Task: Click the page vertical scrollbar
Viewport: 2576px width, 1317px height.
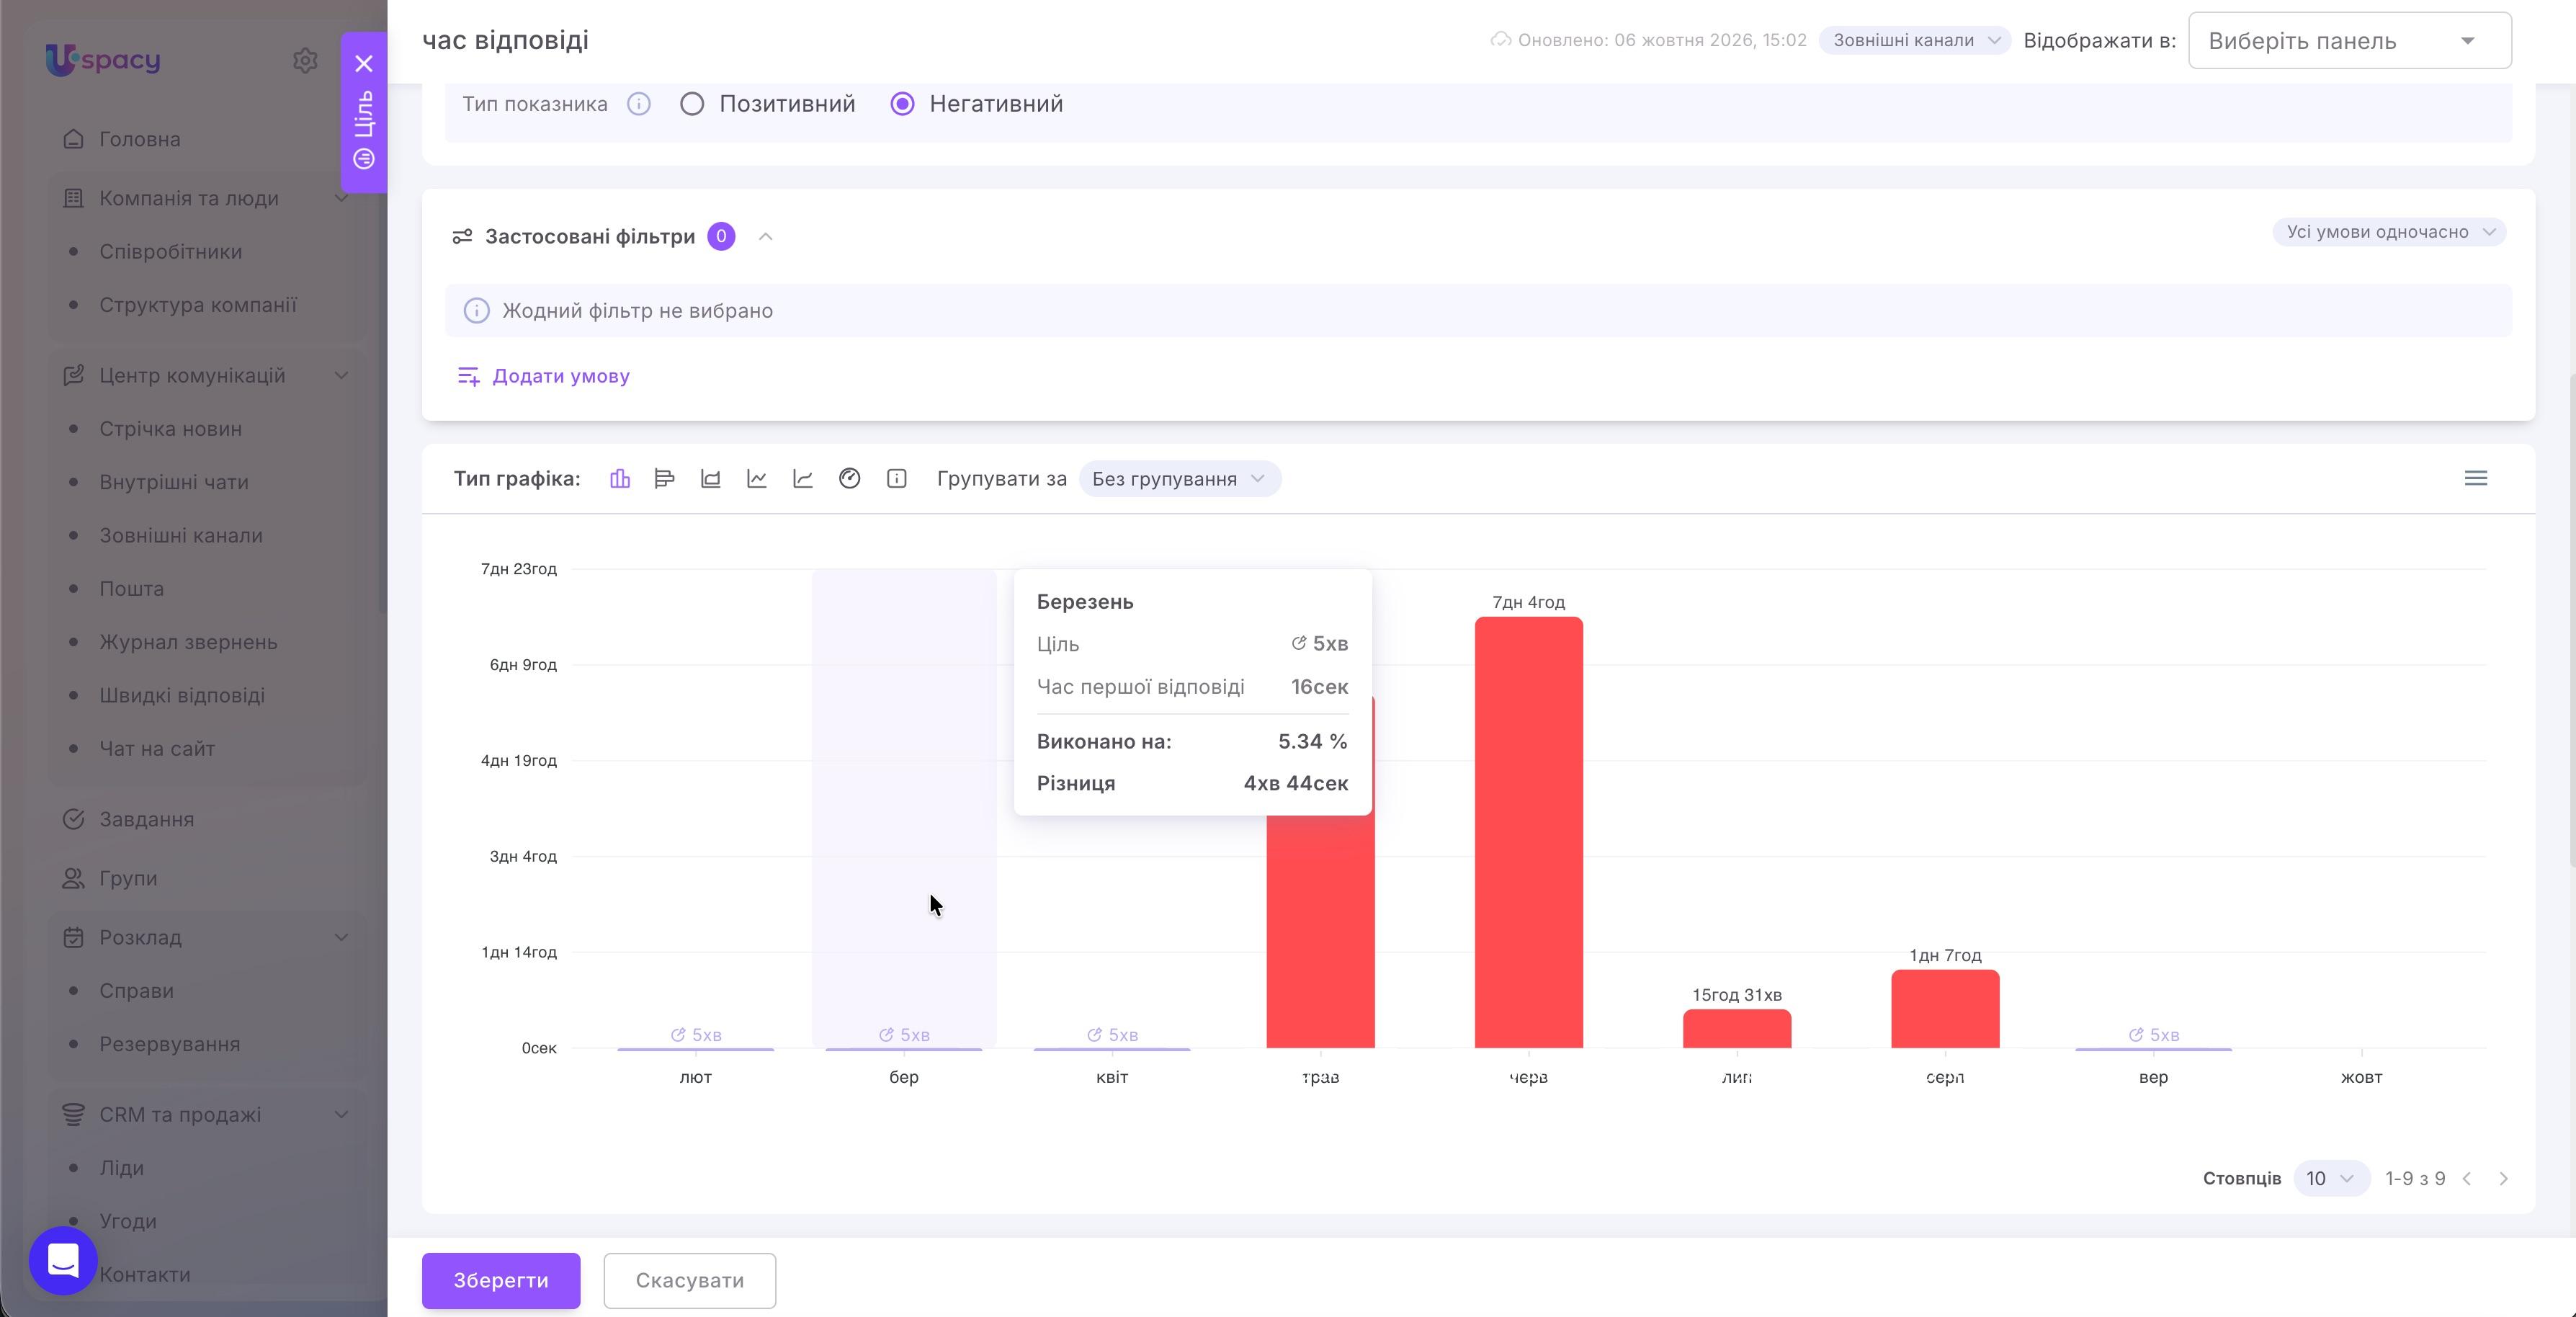Action: (2570, 620)
